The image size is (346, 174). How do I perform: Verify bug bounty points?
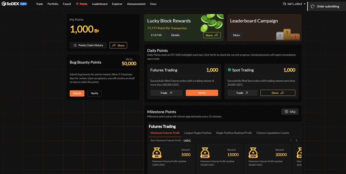click(95, 93)
